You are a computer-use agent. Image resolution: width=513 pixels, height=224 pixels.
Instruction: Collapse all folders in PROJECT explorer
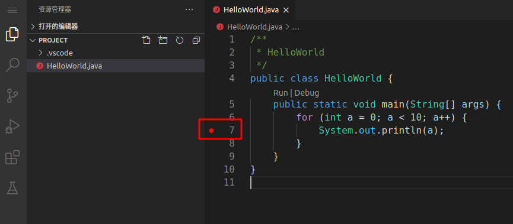196,40
